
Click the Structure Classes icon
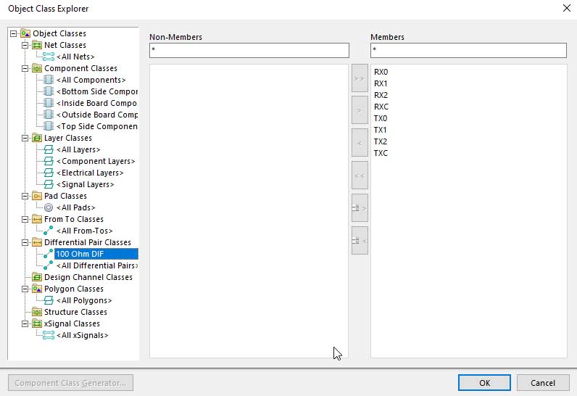[37, 312]
